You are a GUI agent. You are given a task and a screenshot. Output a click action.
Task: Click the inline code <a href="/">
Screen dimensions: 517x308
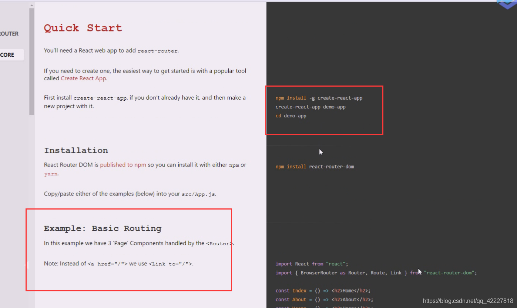108,264
